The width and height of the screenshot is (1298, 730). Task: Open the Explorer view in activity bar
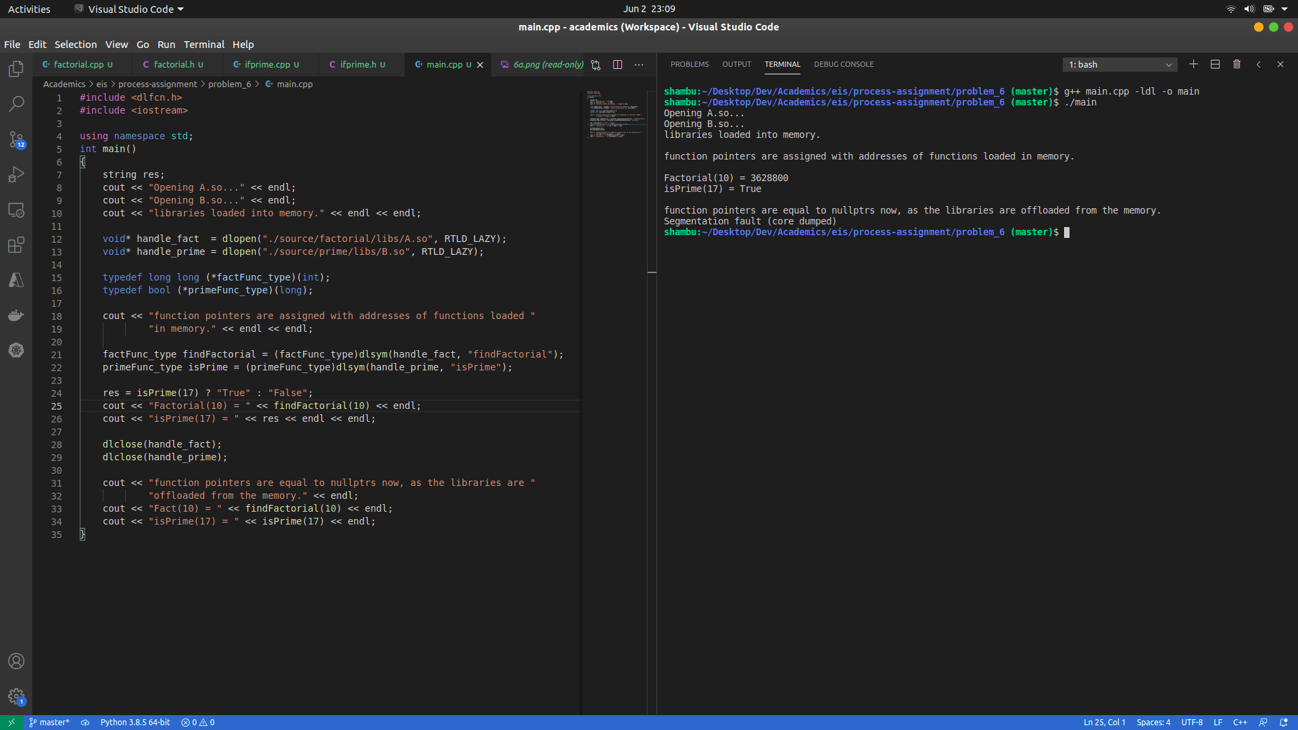coord(16,69)
